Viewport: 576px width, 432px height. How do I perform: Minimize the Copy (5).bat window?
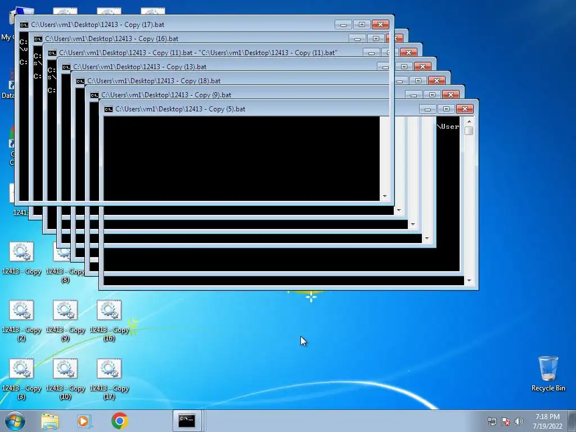click(427, 109)
